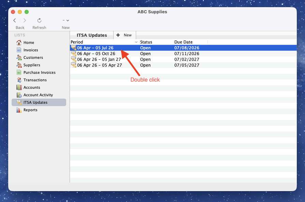This screenshot has height=202, width=305.
Task: Open the Customers list
Action: [x=33, y=57]
